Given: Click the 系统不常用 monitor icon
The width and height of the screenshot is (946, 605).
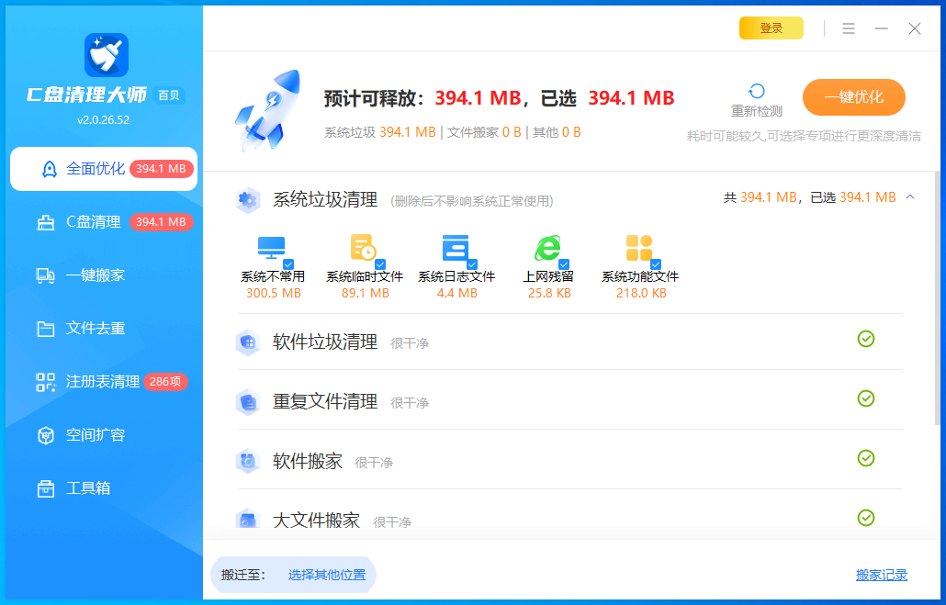Looking at the screenshot, I should (x=271, y=248).
